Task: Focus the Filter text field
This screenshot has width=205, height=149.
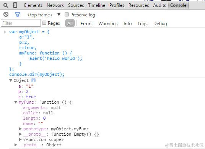Action: point(21,23)
